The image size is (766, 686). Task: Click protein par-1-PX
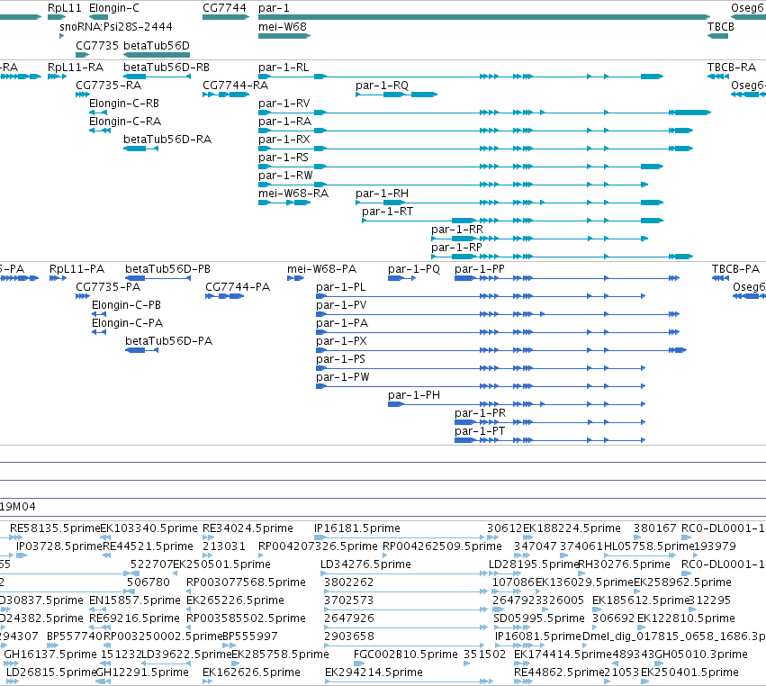(x=501, y=350)
